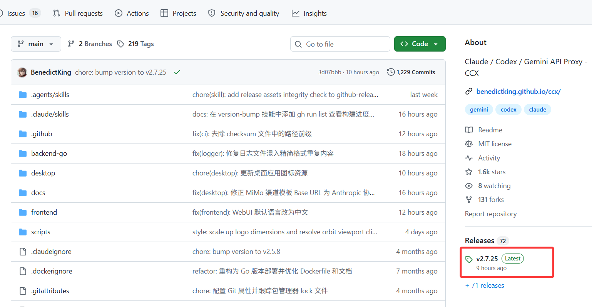Image resolution: width=592 pixels, height=307 pixels.
Task: Switch to the Projects tab
Action: (x=178, y=13)
